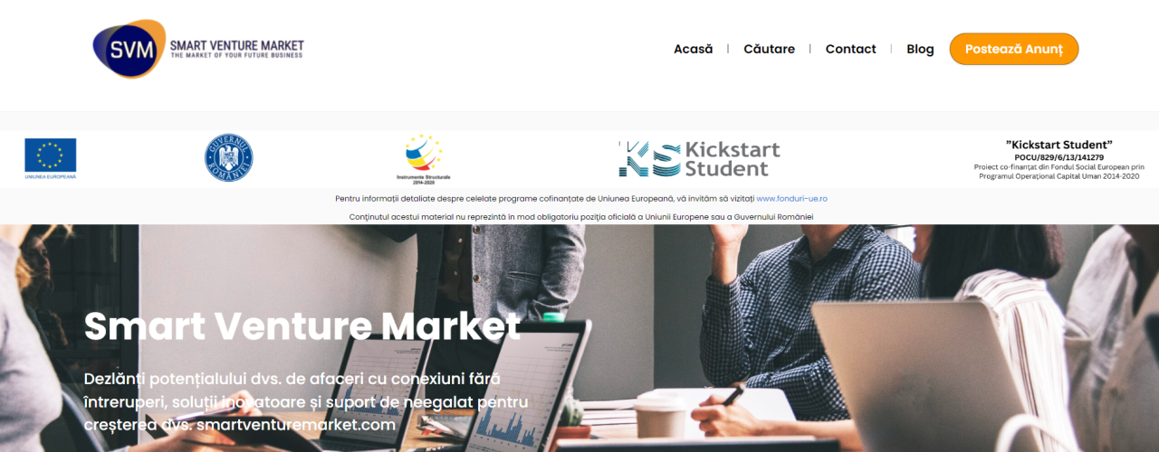Click the "Kickstart Student" project title text
The image size is (1159, 452).
point(1059,145)
